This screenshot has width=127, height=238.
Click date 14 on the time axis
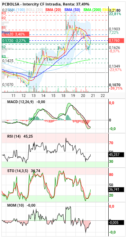pyautogui.click(x=43, y=96)
